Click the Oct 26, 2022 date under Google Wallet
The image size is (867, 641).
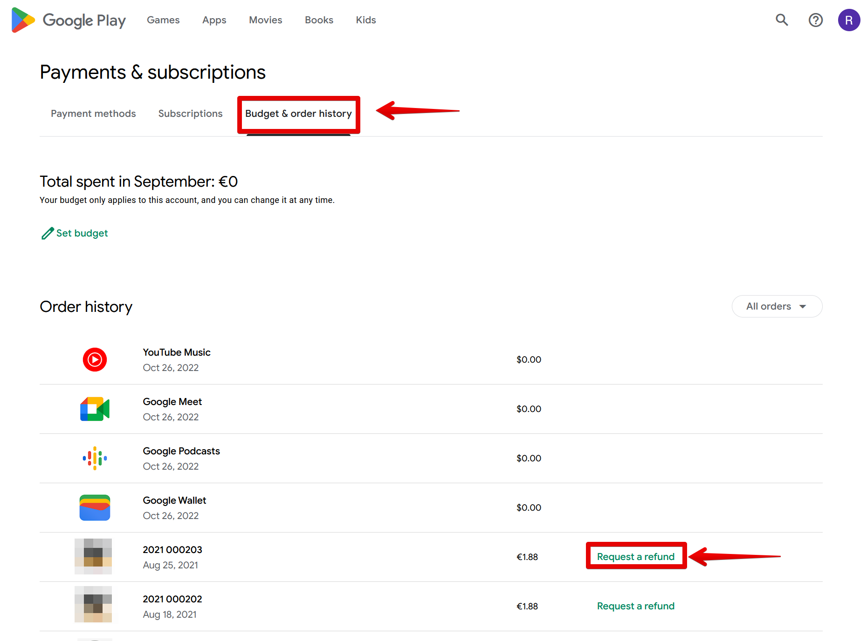[171, 516]
